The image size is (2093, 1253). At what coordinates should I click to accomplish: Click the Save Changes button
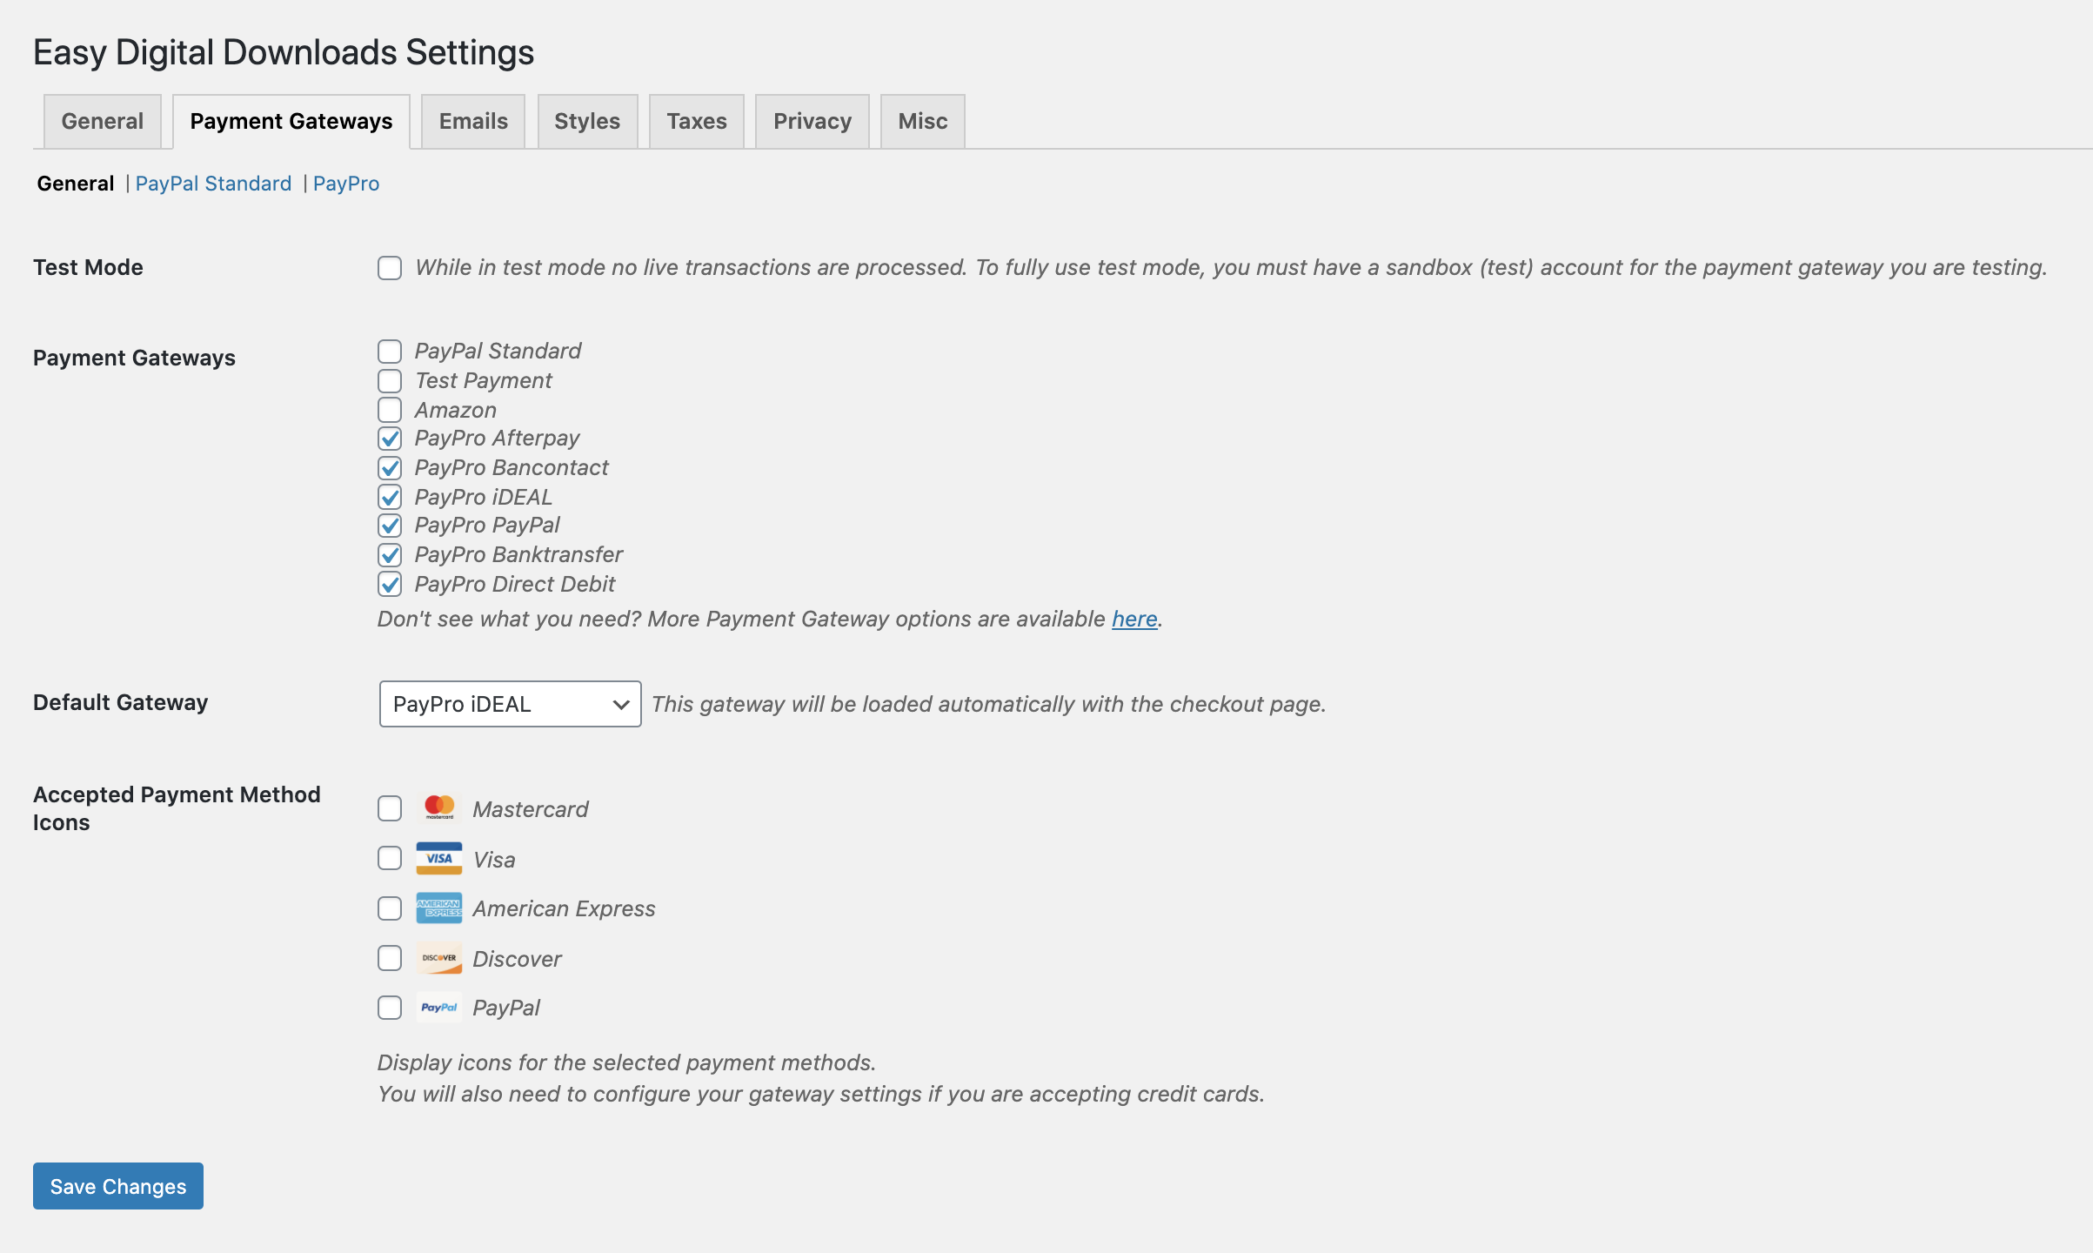[118, 1186]
